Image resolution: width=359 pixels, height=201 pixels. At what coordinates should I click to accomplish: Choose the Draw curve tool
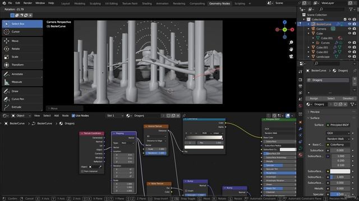pyautogui.click(x=22, y=91)
